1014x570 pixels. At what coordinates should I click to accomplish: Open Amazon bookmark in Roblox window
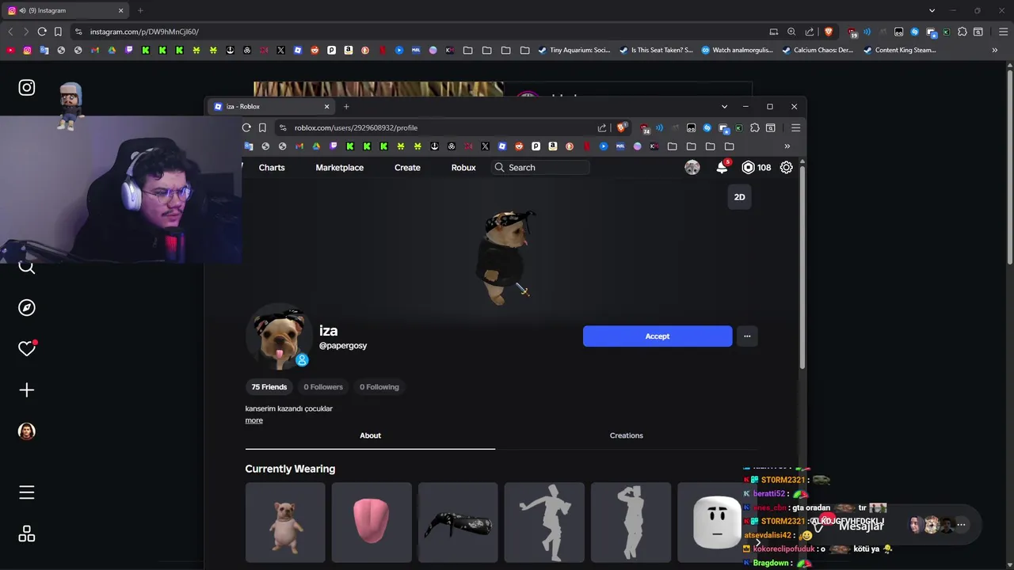553,146
